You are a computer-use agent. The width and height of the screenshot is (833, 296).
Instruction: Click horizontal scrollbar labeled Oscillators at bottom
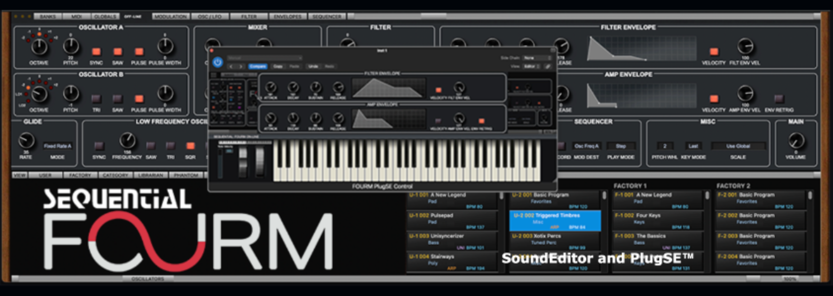[x=148, y=279]
